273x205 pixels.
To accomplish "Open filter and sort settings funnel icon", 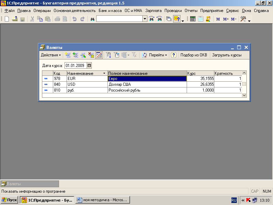I will pyautogui.click(x=108, y=55).
